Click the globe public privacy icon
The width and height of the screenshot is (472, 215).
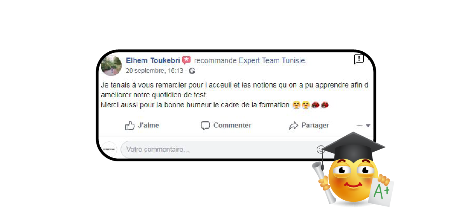192,71
